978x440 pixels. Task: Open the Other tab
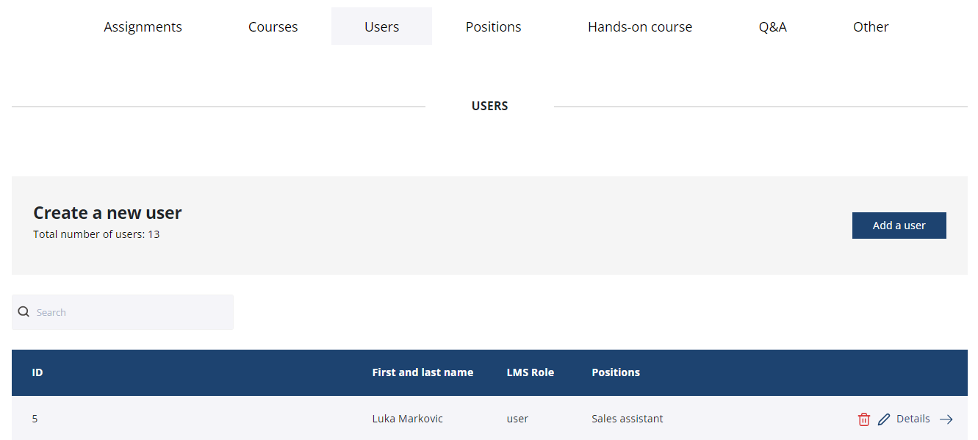click(x=871, y=27)
